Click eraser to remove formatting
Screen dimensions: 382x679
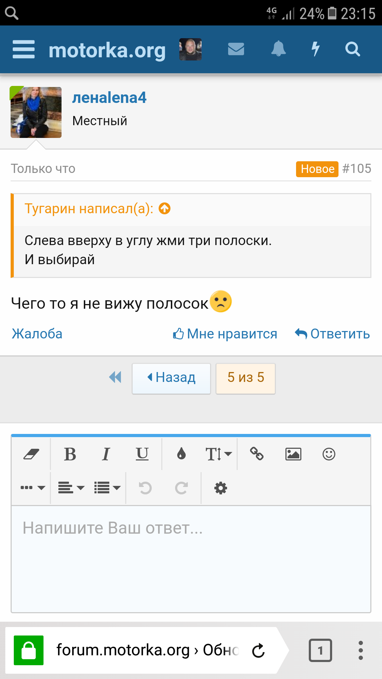click(31, 454)
